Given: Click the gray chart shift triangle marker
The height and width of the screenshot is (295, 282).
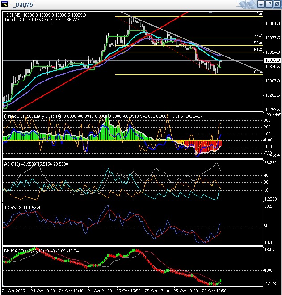Looking at the screenshot, I should pyautogui.click(x=210, y=13).
